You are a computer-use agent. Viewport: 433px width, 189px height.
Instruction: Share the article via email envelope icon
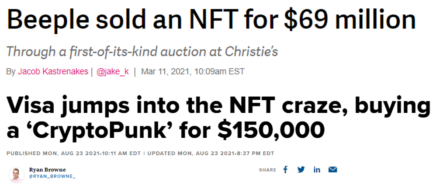point(333,170)
